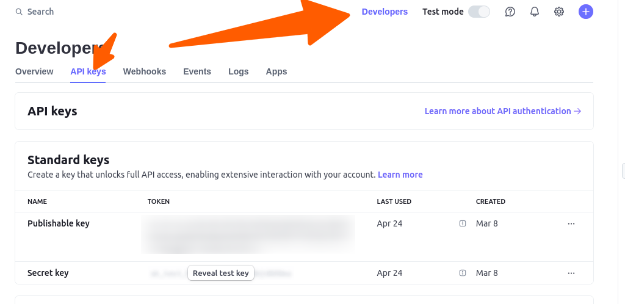Click info icon in Publishable key row

(463, 223)
